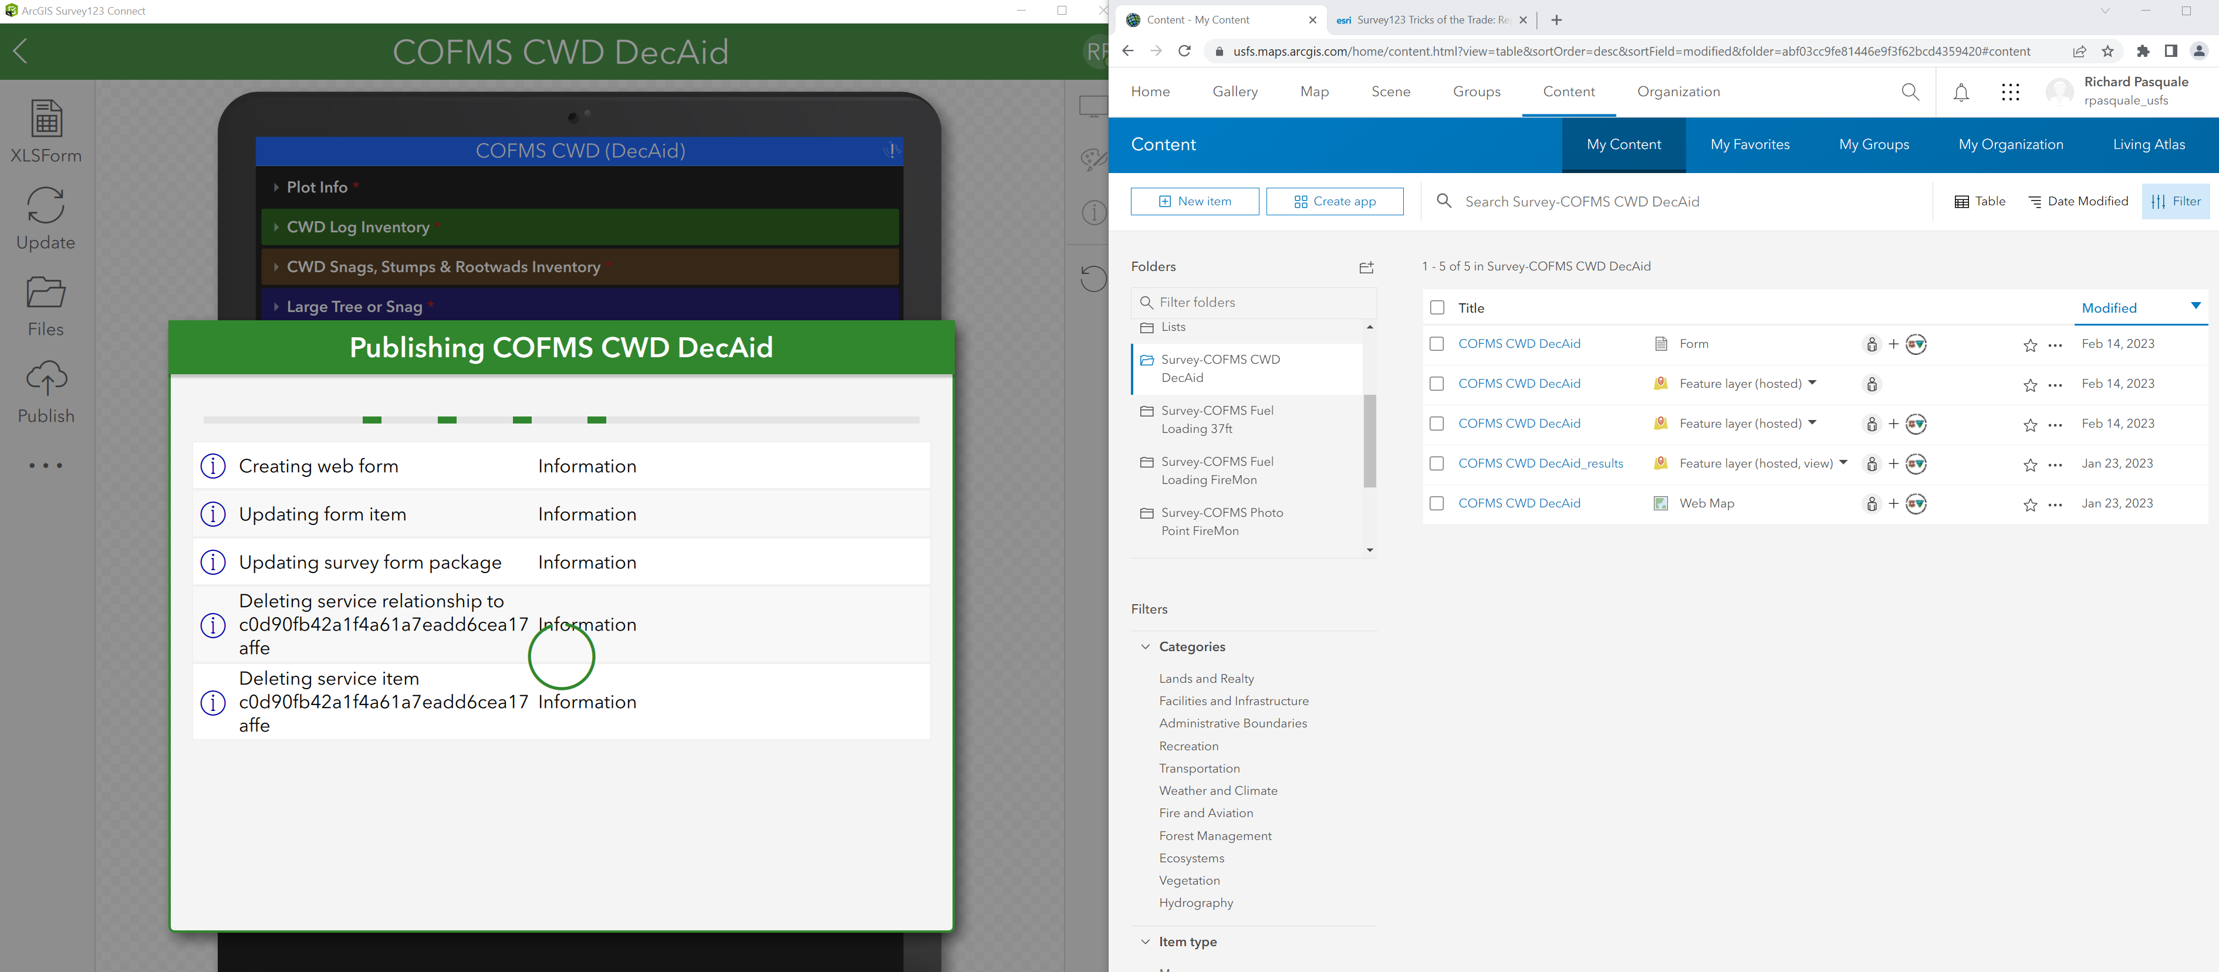Favorite the COFMS CWD DecAid_results item
This screenshot has width=2219, height=972.
click(x=2031, y=465)
